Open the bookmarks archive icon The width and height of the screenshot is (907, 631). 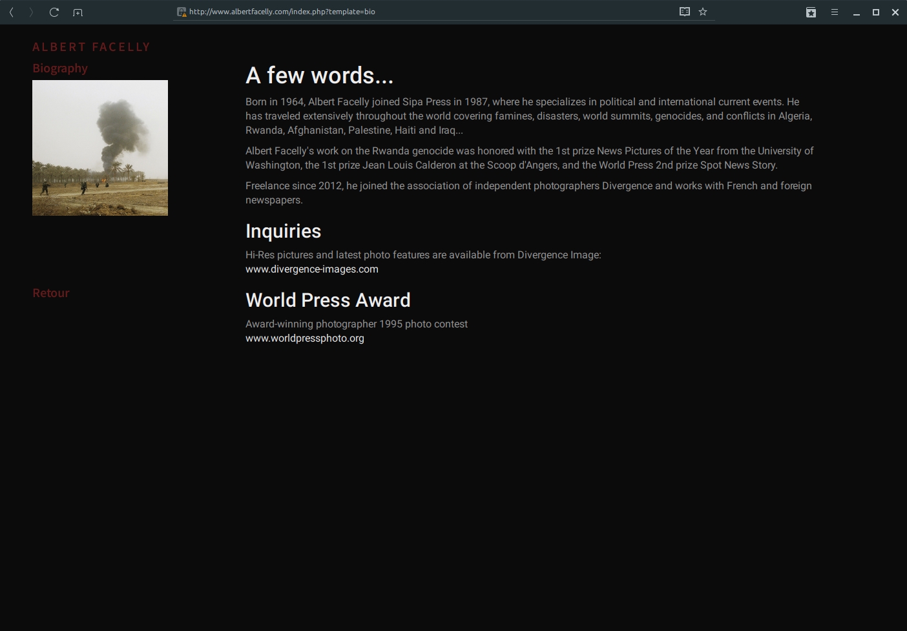(x=811, y=12)
